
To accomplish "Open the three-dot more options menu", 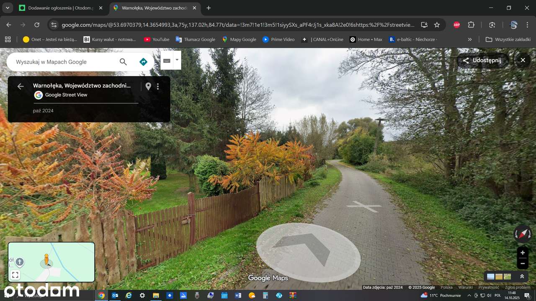I will click(158, 87).
